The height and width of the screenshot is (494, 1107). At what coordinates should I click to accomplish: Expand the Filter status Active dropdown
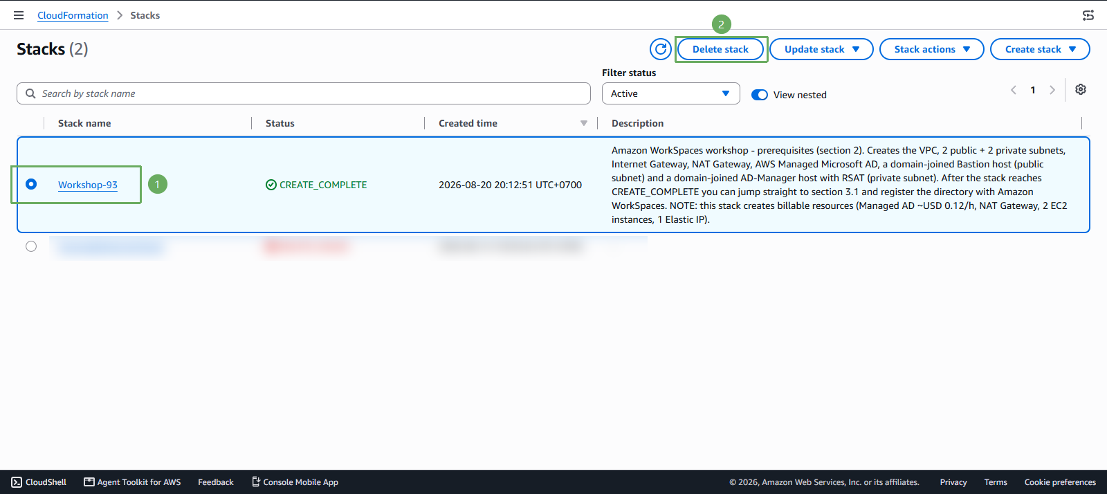click(671, 93)
